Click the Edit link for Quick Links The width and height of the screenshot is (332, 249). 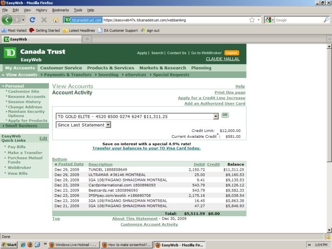click(x=43, y=139)
